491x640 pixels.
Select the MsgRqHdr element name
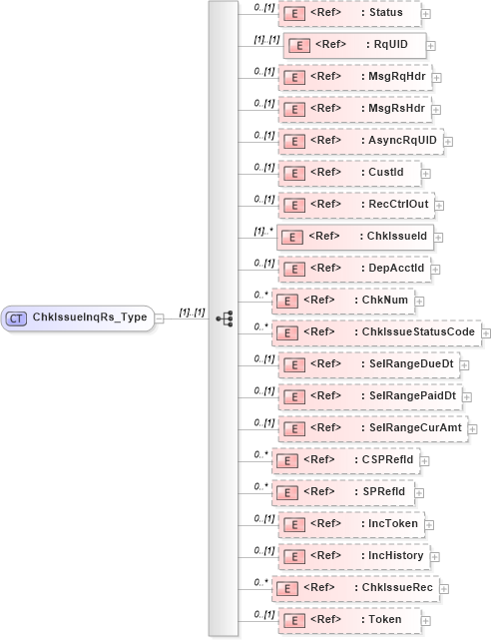[x=397, y=76]
